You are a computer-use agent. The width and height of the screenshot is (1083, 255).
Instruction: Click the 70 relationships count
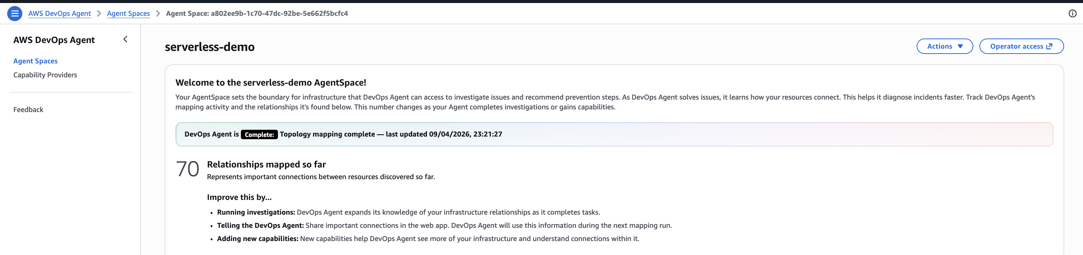[x=188, y=169]
